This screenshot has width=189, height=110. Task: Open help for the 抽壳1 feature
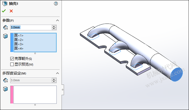[x=56, y=4]
